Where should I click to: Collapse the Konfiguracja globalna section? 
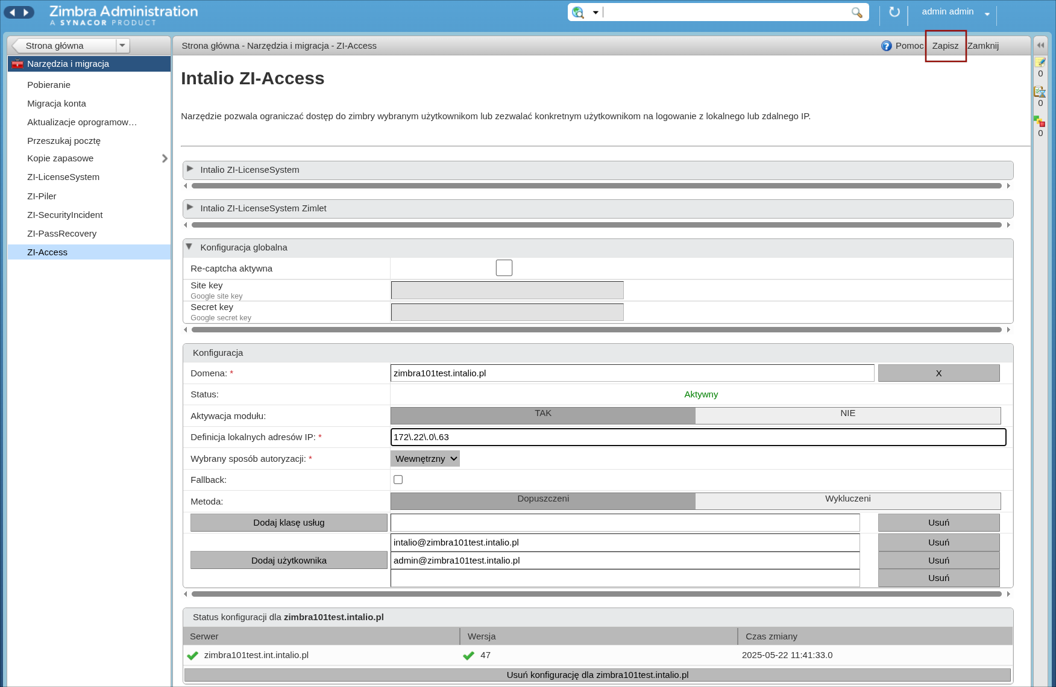189,247
